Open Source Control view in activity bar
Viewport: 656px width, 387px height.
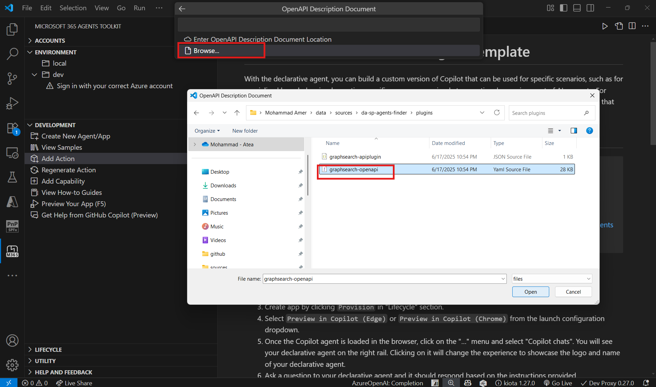coord(12,78)
